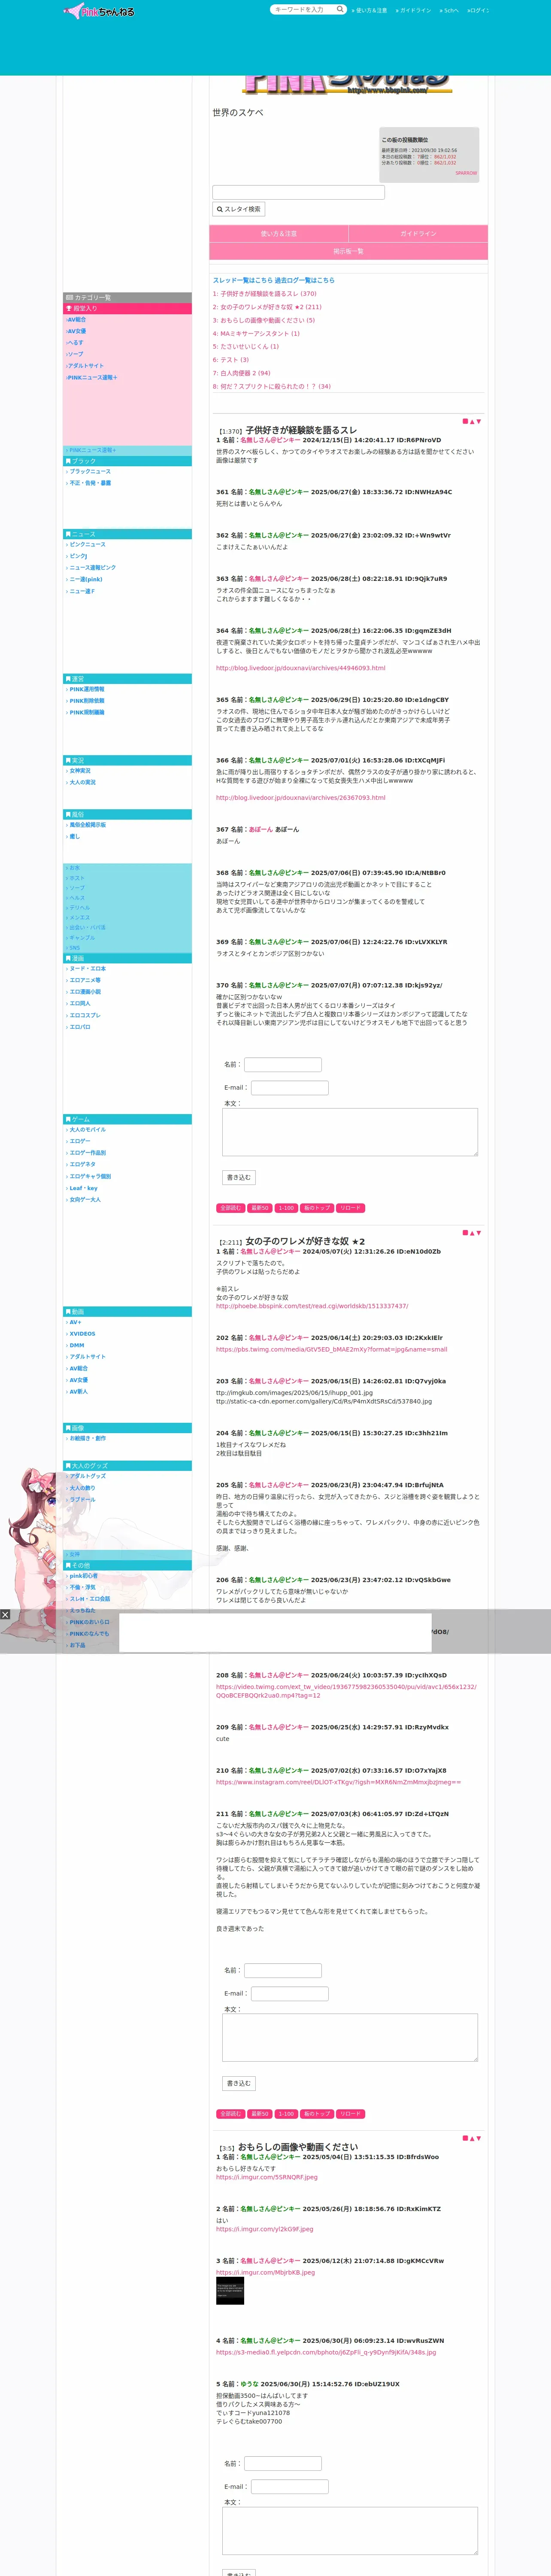Click the magnifier icon in the keyword search

point(339,9)
